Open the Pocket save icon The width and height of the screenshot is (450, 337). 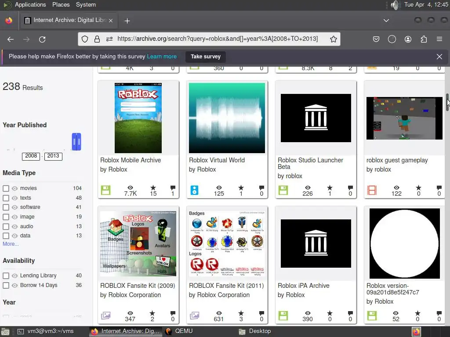tap(376, 39)
